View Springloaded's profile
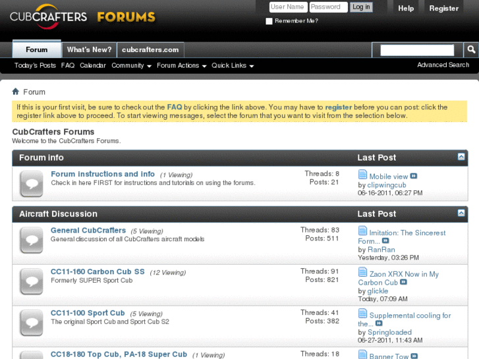Image resolution: width=479 pixels, height=359 pixels. [389, 332]
